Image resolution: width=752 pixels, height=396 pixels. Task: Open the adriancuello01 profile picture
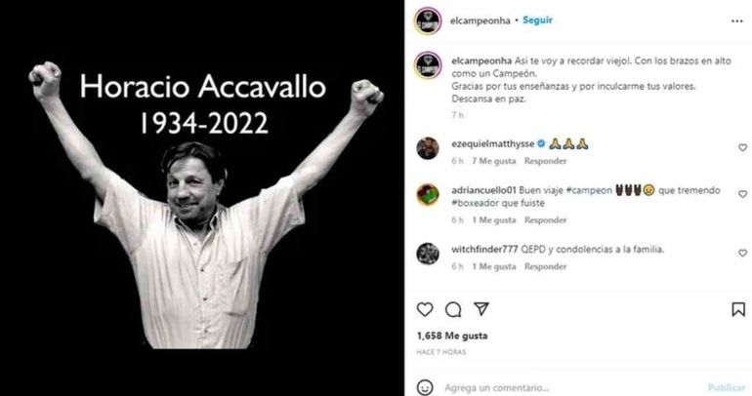pos(428,195)
